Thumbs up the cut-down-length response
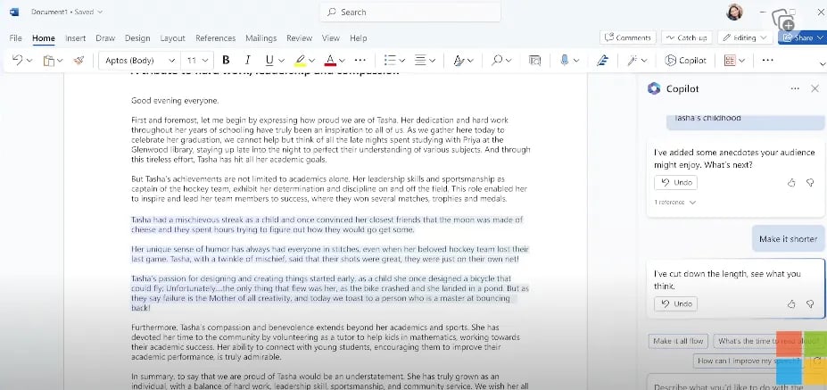The height and width of the screenshot is (390, 827). click(x=791, y=304)
